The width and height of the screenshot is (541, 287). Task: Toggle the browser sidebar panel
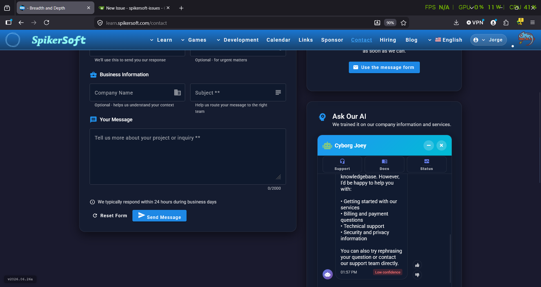[x=9, y=23]
